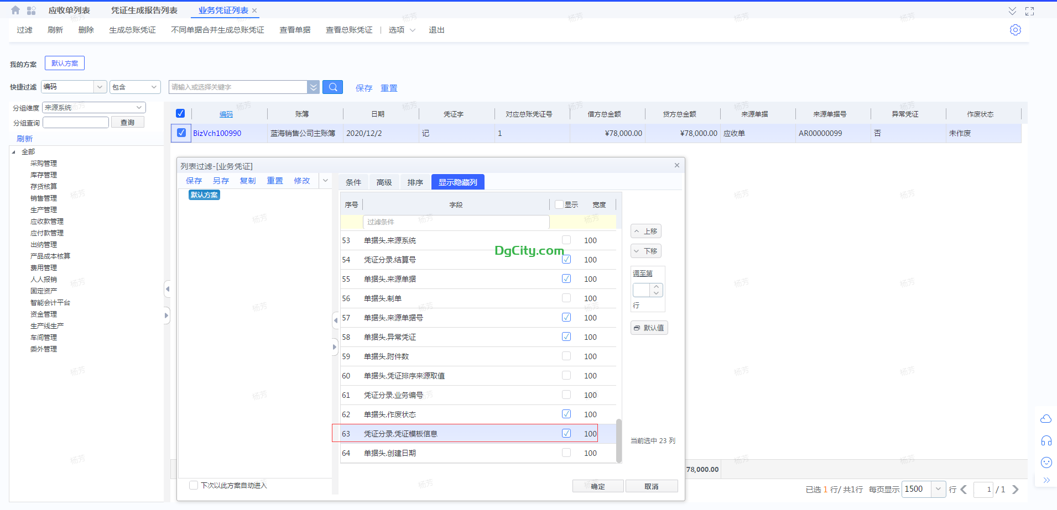
Task: Open the settings gear in the toolbar
Action: pos(1016,30)
